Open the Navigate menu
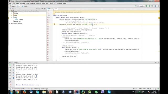The image size is (168, 94). (22, 3)
